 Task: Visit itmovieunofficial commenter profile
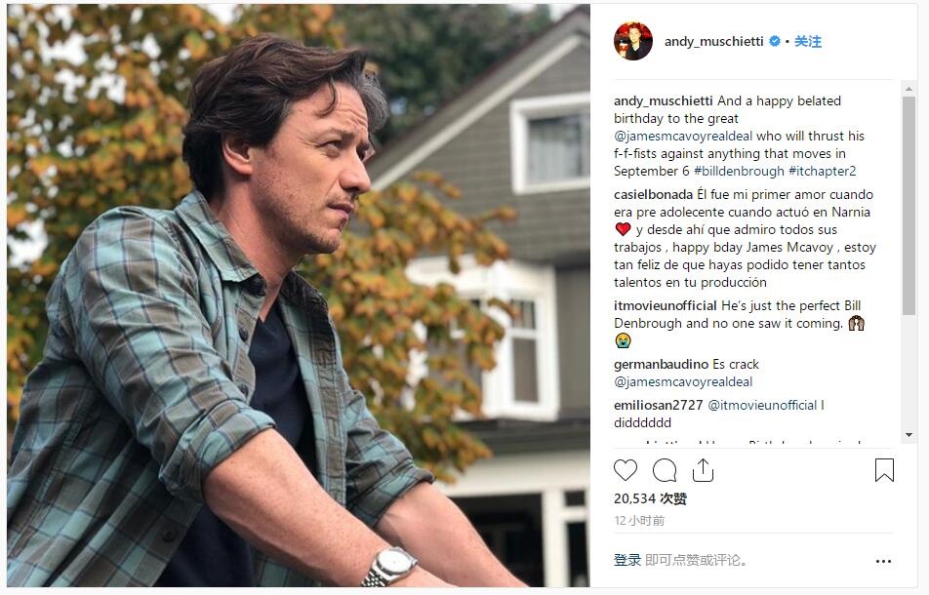666,306
